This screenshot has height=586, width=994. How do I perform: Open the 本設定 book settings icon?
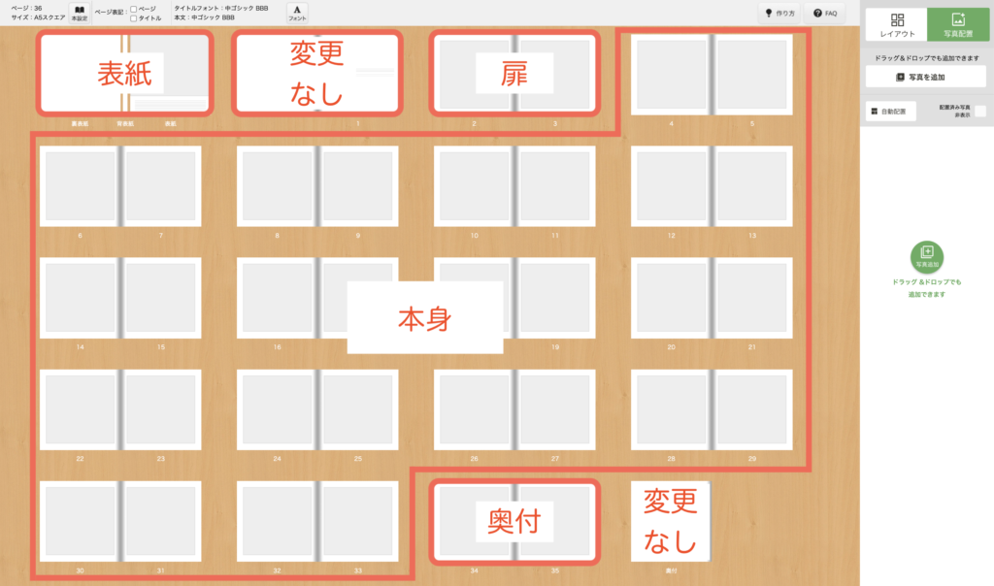79,13
